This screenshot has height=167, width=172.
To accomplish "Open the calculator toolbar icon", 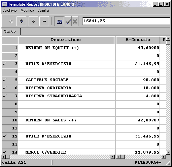I will coord(59,21).
